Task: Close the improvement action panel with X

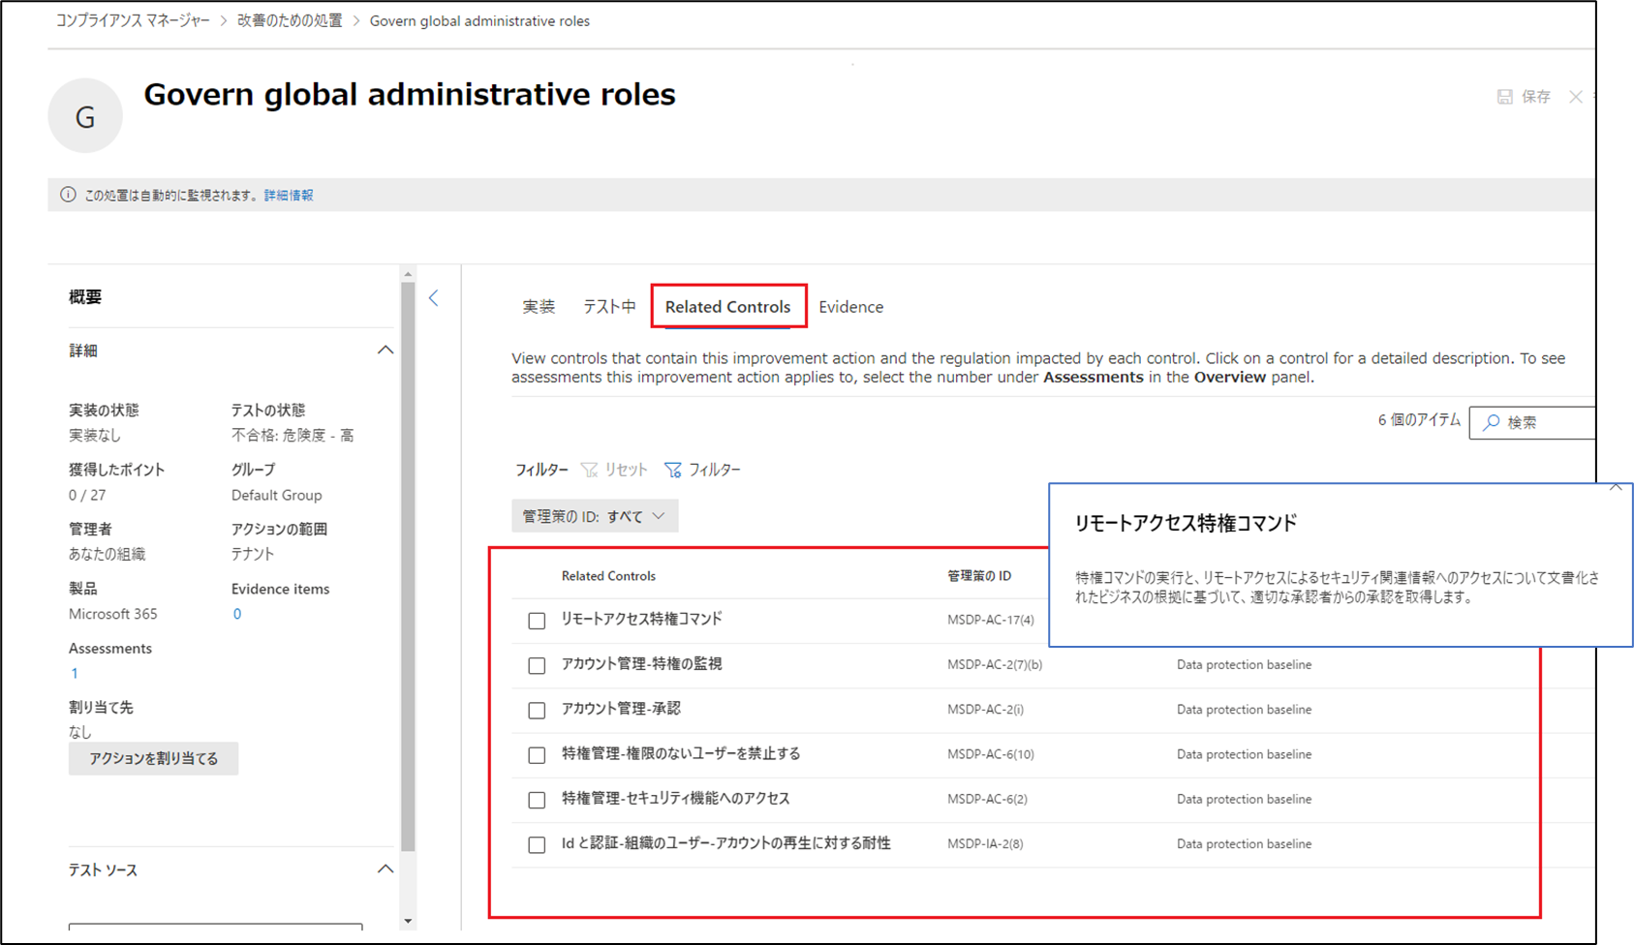Action: (x=1576, y=97)
